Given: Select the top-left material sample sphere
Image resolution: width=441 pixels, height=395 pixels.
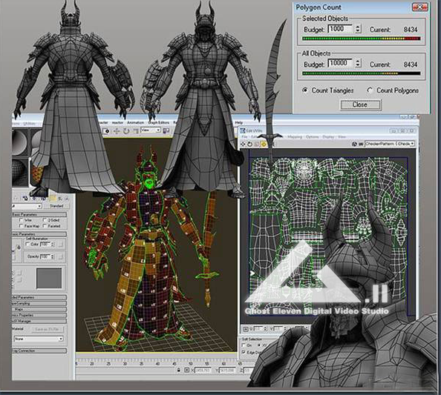Looking at the screenshot, I should (20, 142).
